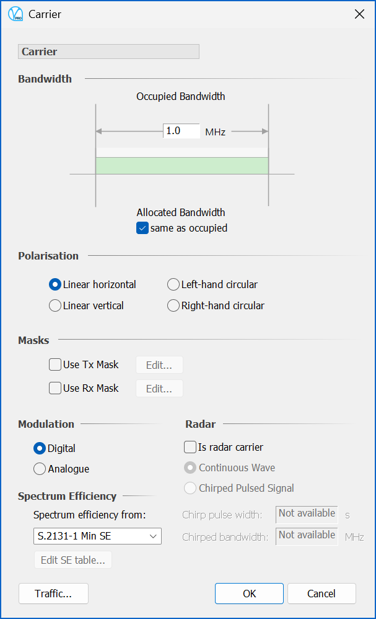Select Linear vertical polarisation
This screenshot has width=376, height=619.
pyautogui.click(x=55, y=305)
